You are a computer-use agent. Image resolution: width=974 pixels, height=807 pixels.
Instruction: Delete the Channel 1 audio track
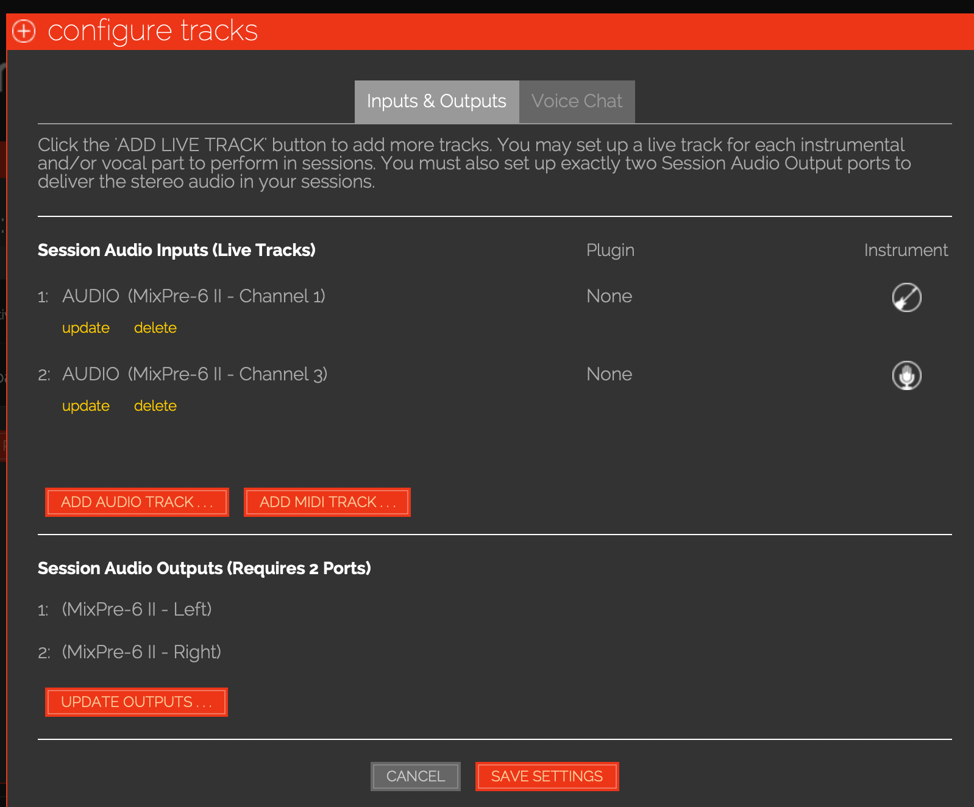point(155,328)
